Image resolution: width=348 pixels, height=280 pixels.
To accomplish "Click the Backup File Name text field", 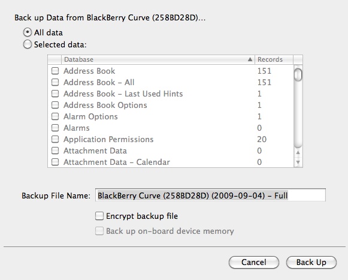I will (210, 195).
